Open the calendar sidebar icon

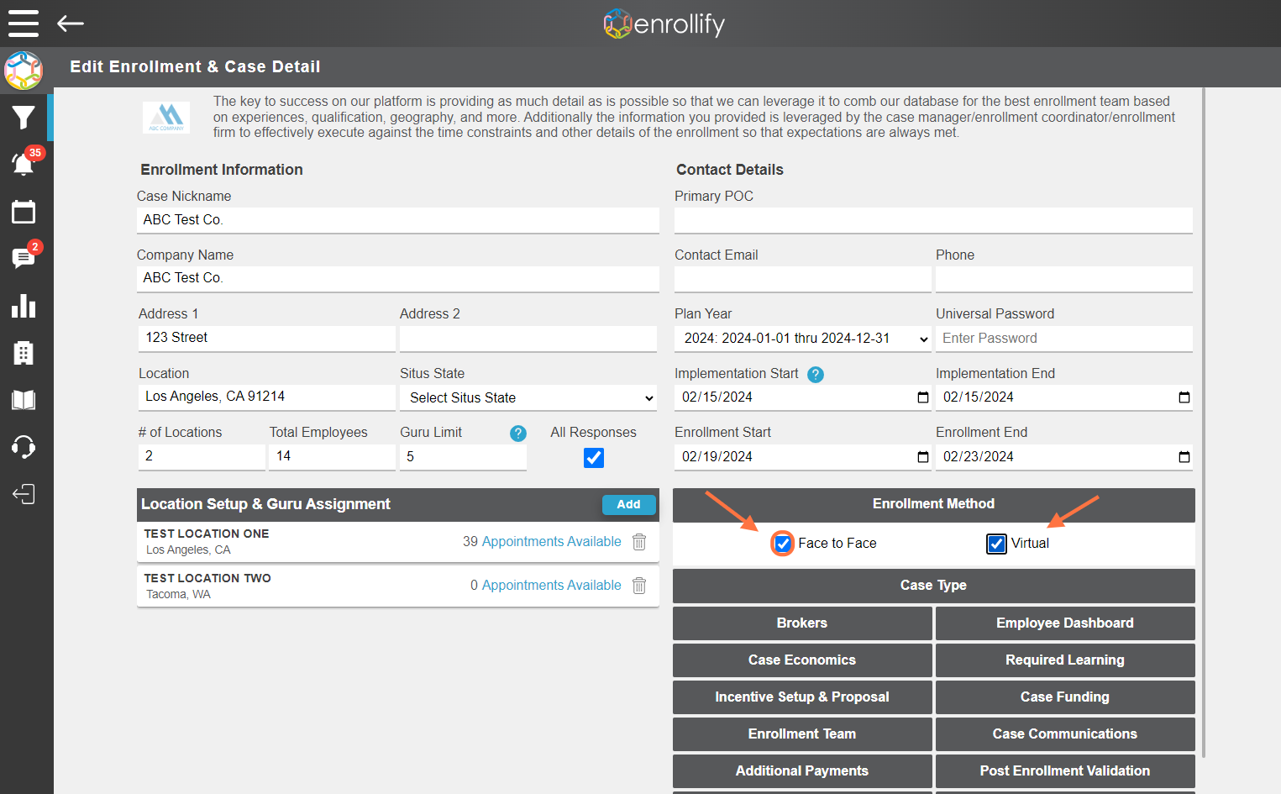(x=24, y=212)
